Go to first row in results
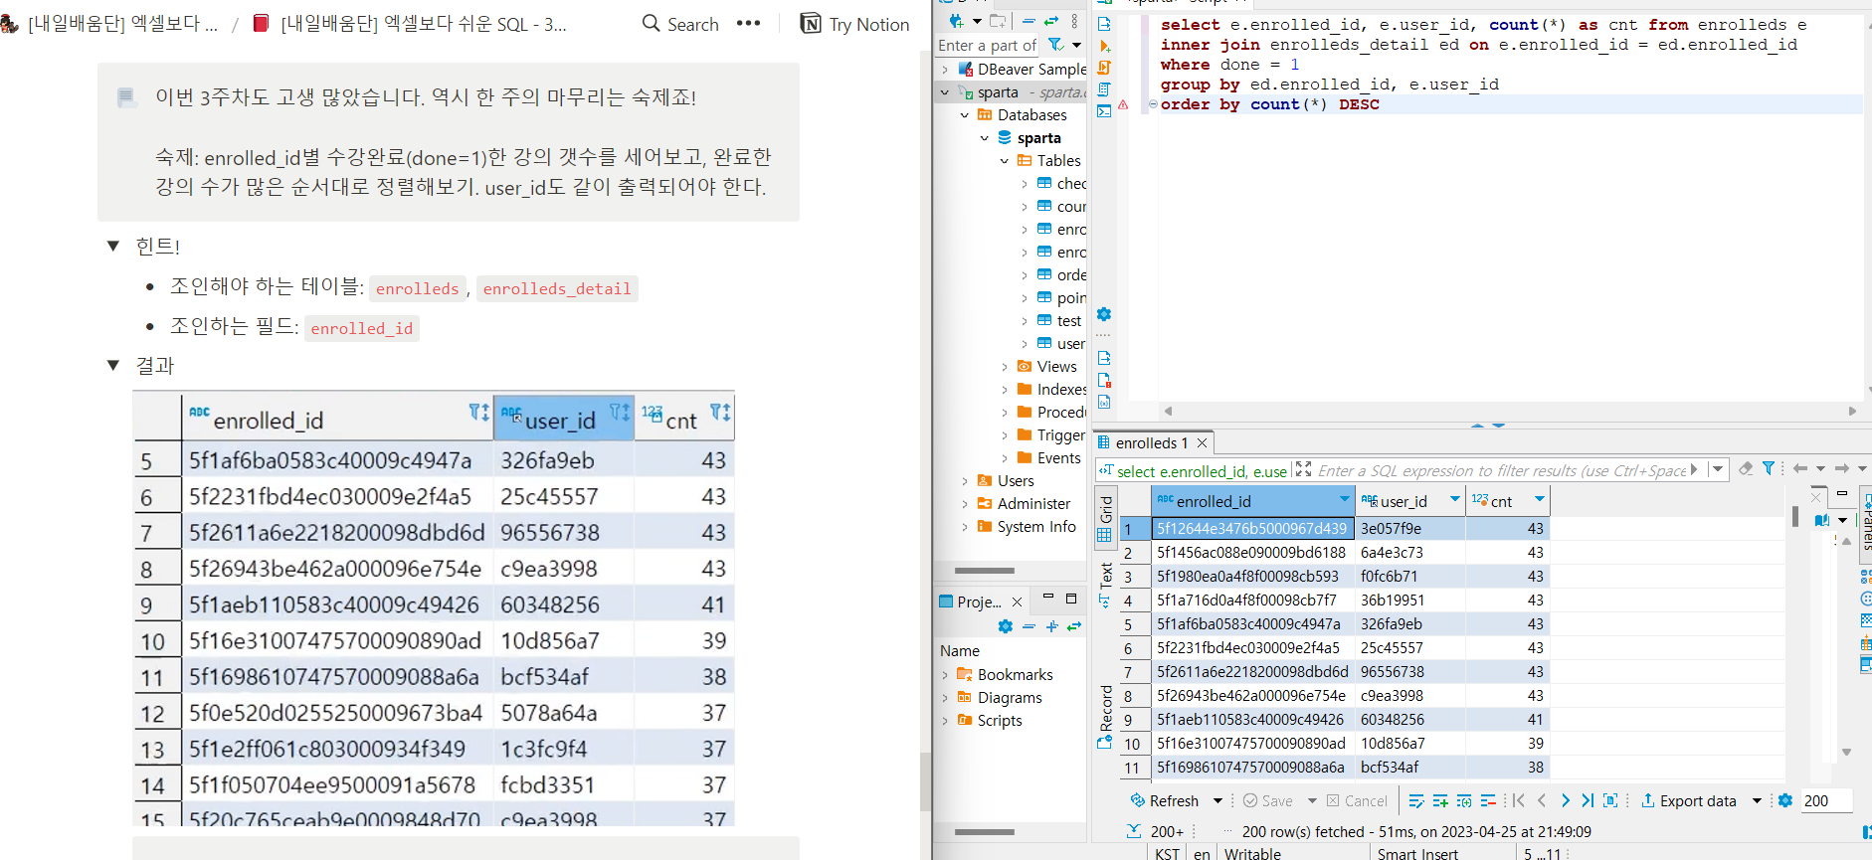This screenshot has height=860, width=1872. [x=1519, y=800]
